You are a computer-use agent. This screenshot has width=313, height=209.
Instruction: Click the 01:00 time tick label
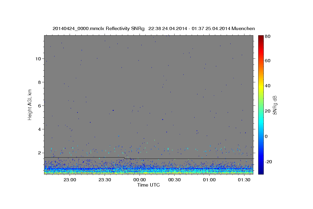click(209, 180)
